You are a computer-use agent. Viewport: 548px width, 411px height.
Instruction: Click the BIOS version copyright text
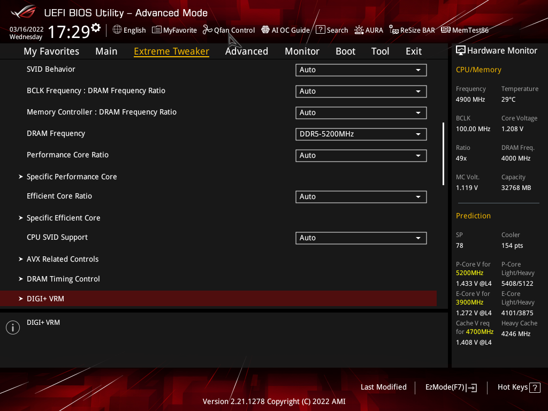pyautogui.click(x=274, y=401)
